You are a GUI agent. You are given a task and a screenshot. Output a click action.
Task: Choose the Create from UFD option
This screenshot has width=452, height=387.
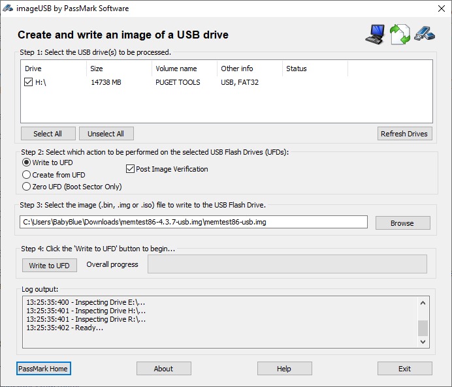pyautogui.click(x=27, y=175)
